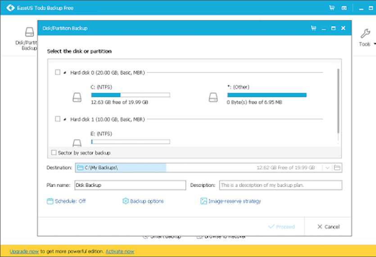
Task: Open the Schedule: Off settings
Action: click(x=66, y=201)
